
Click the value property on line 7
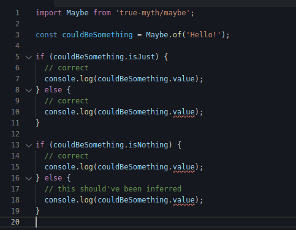pyautogui.click(x=184, y=79)
